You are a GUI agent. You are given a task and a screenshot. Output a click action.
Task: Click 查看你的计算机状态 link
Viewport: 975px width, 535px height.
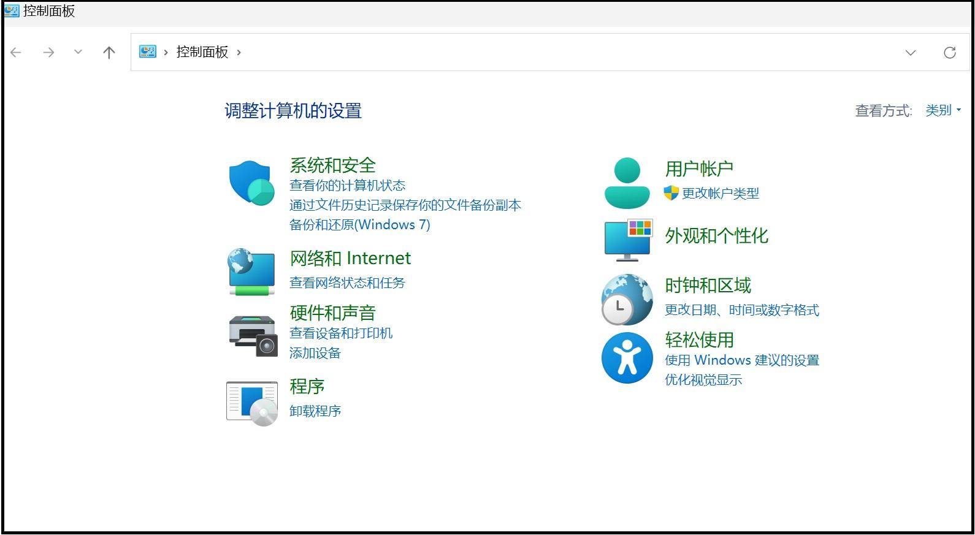pyautogui.click(x=347, y=186)
